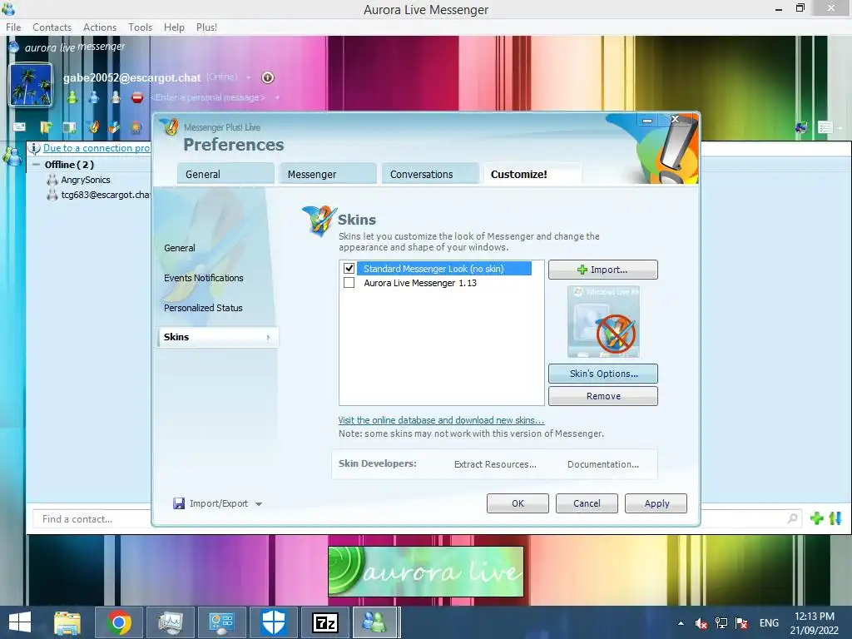
Task: Switch to the Conversations preferences tab
Action: (x=429, y=174)
